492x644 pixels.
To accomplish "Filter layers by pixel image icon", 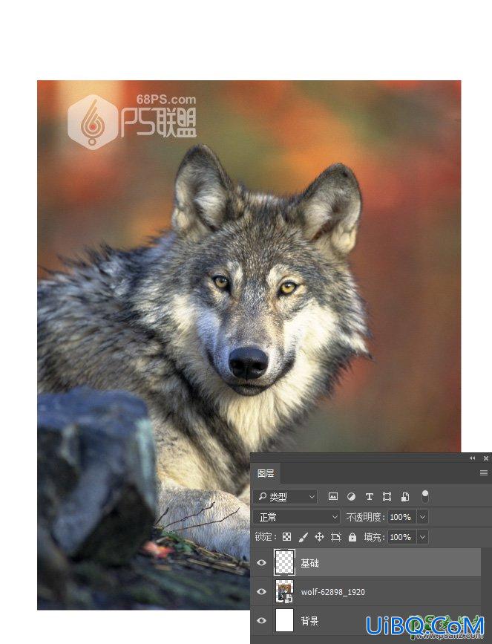I will 332,496.
